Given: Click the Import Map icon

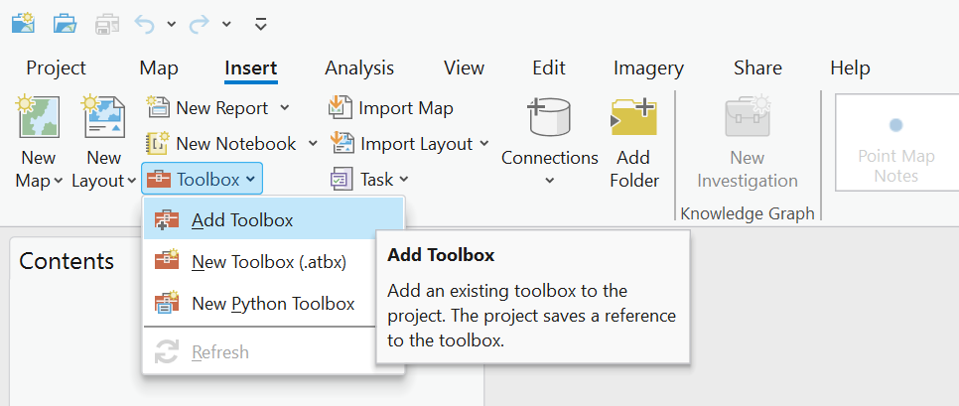Looking at the screenshot, I should pyautogui.click(x=341, y=107).
